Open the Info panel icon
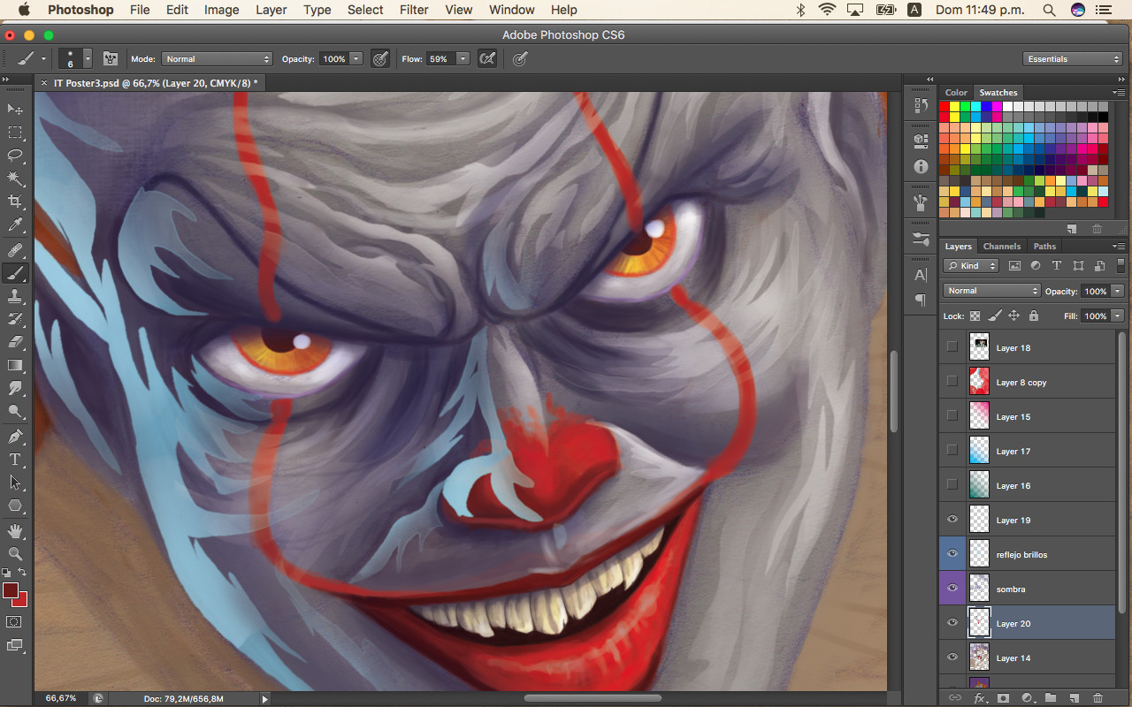This screenshot has width=1132, height=707. (921, 166)
